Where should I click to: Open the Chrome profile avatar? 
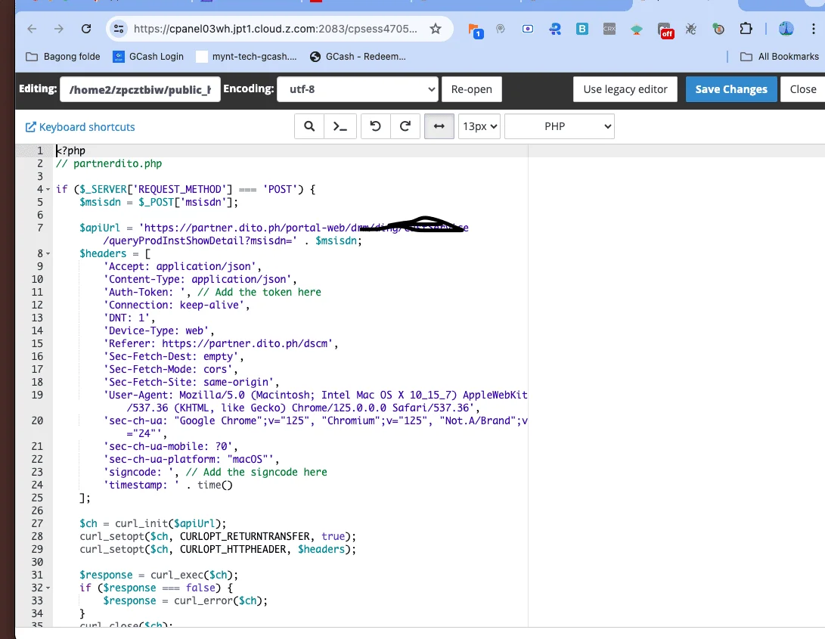(786, 29)
